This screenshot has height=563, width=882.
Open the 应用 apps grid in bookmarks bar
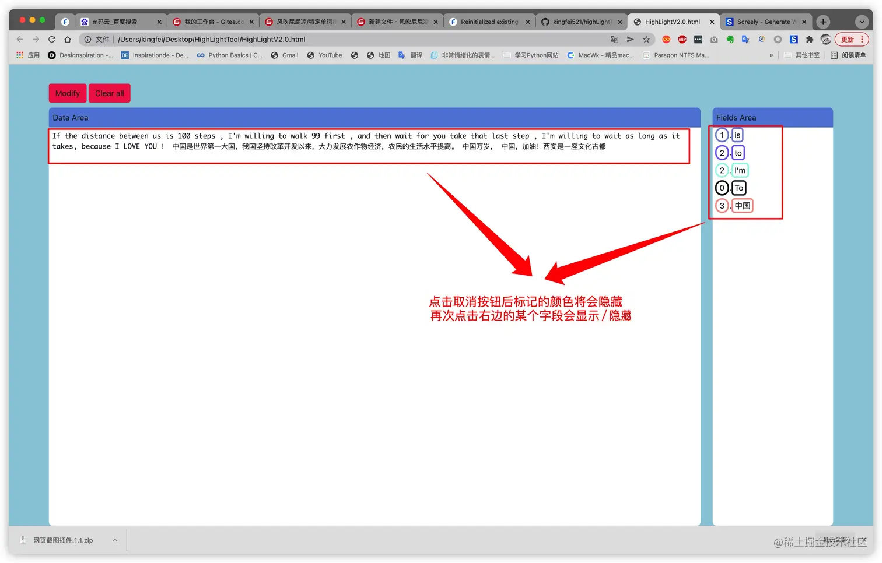pos(27,55)
